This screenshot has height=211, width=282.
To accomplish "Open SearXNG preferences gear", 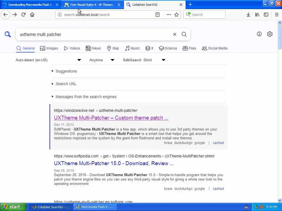I will tap(270, 34).
